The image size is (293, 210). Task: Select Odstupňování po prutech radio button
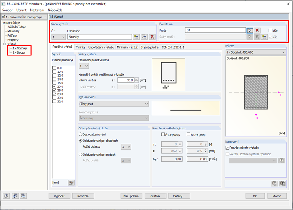click(x=80, y=155)
